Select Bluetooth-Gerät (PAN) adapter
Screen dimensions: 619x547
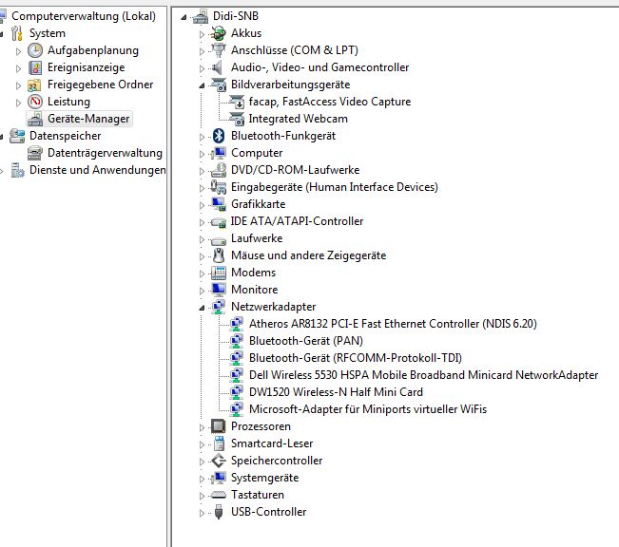306,341
